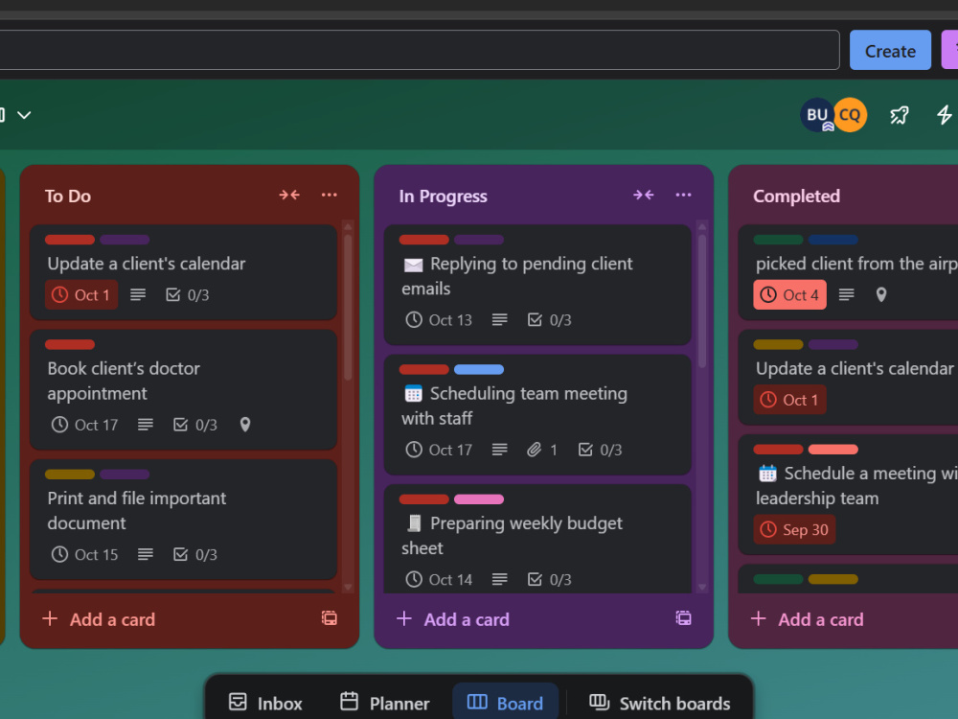
Task: Open checklist 0/3 on Book client's doctor appointment
Action: click(x=195, y=425)
